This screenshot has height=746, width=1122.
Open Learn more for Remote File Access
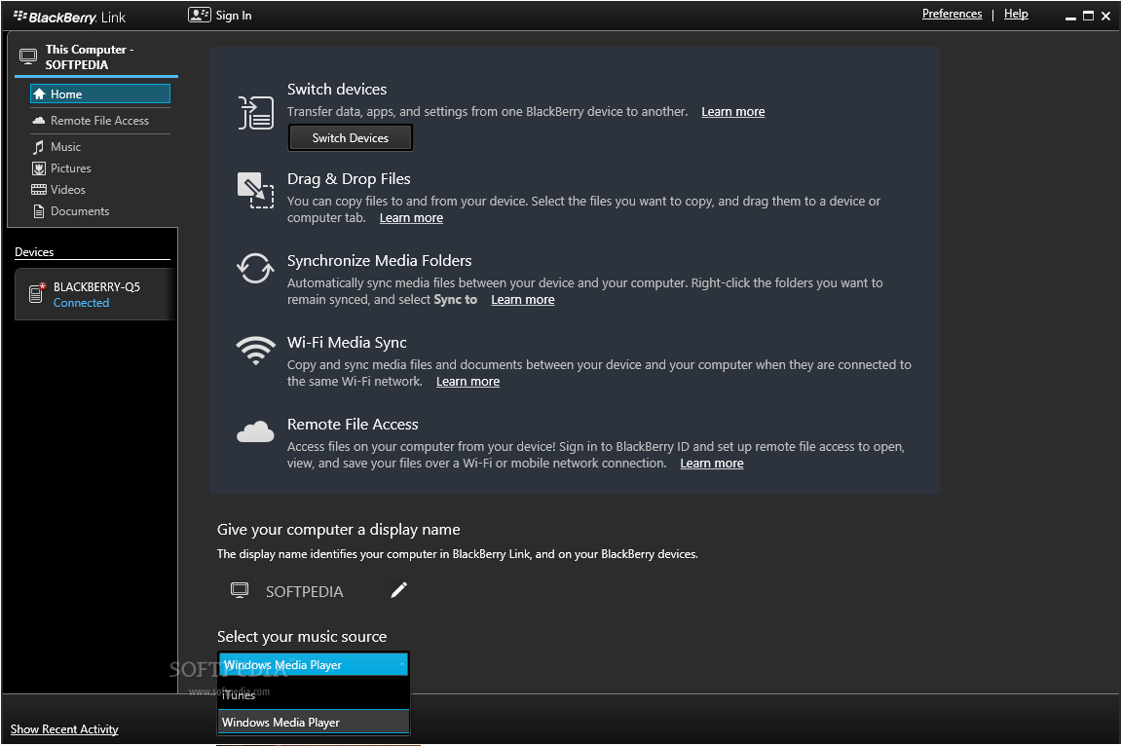[711, 464]
